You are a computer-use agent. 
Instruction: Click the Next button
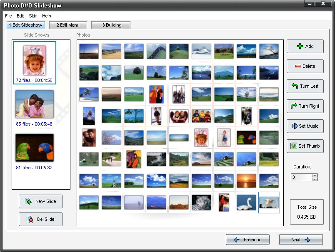click(301, 240)
